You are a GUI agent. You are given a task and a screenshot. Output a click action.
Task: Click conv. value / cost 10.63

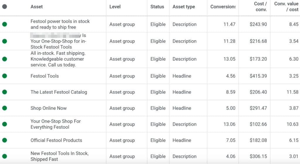[292, 124]
